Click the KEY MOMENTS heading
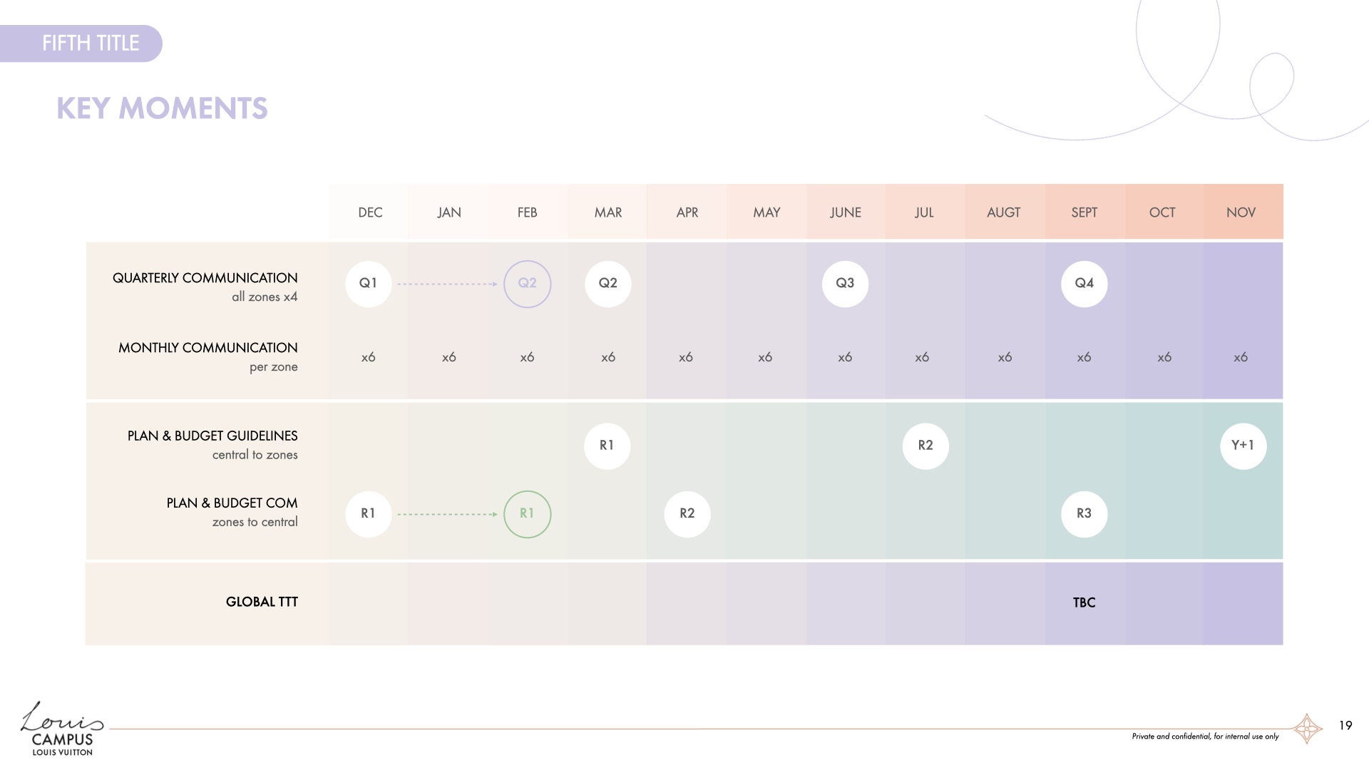Screen dimensions: 1369x770 pos(162,108)
